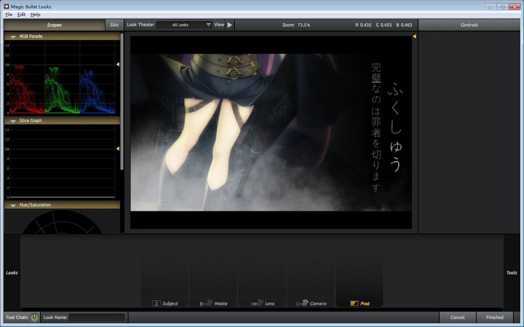Open the File menu

pos(9,15)
